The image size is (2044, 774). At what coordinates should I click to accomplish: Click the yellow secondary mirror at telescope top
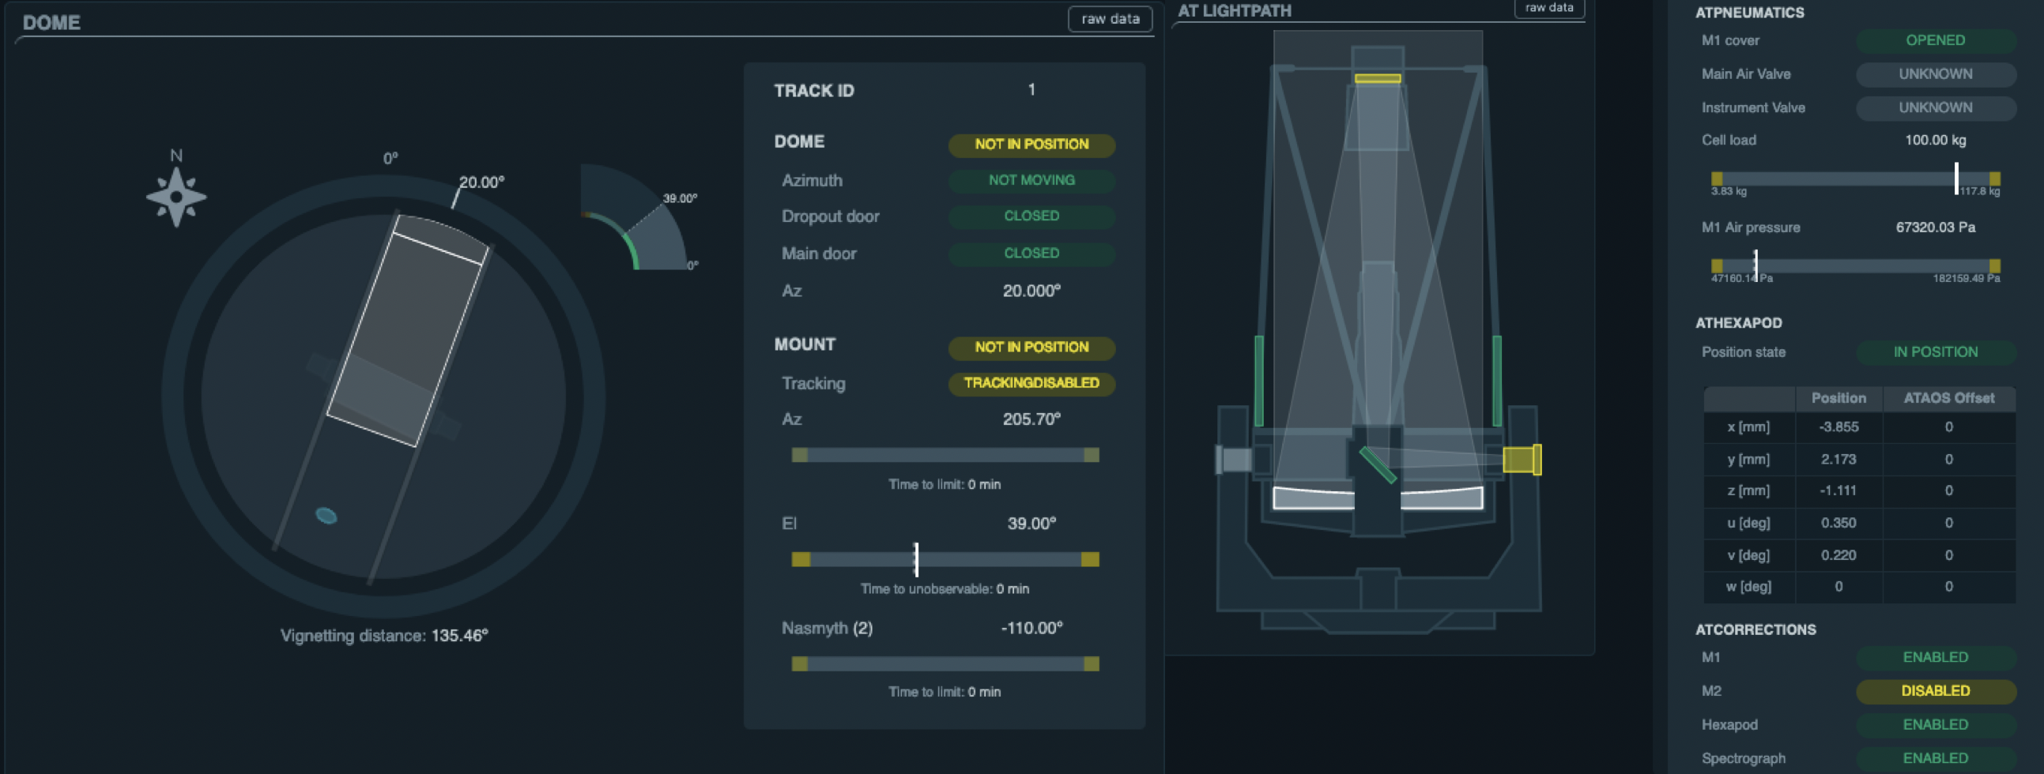(x=1378, y=78)
